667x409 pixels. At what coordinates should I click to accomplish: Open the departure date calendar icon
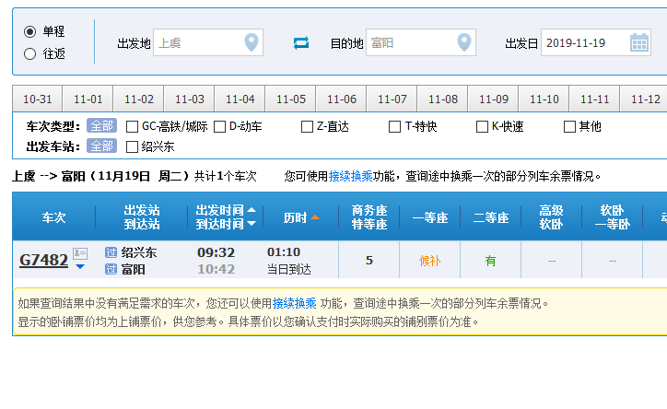[x=639, y=42]
